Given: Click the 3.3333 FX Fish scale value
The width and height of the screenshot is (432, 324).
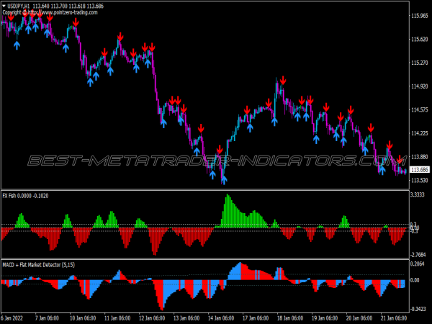Looking at the screenshot, I should (x=418, y=195).
